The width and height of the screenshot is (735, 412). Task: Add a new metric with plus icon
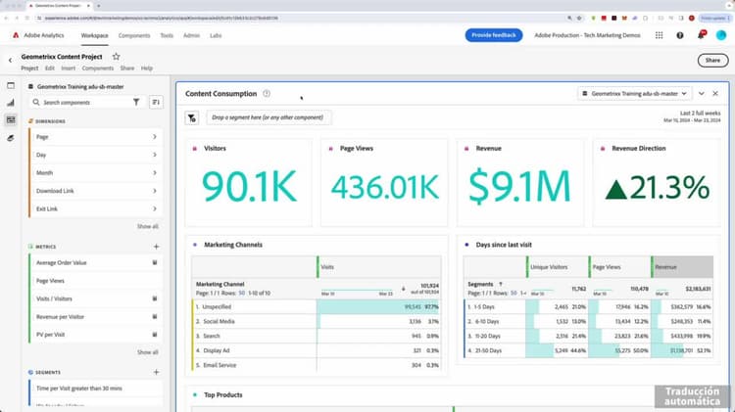coord(156,247)
